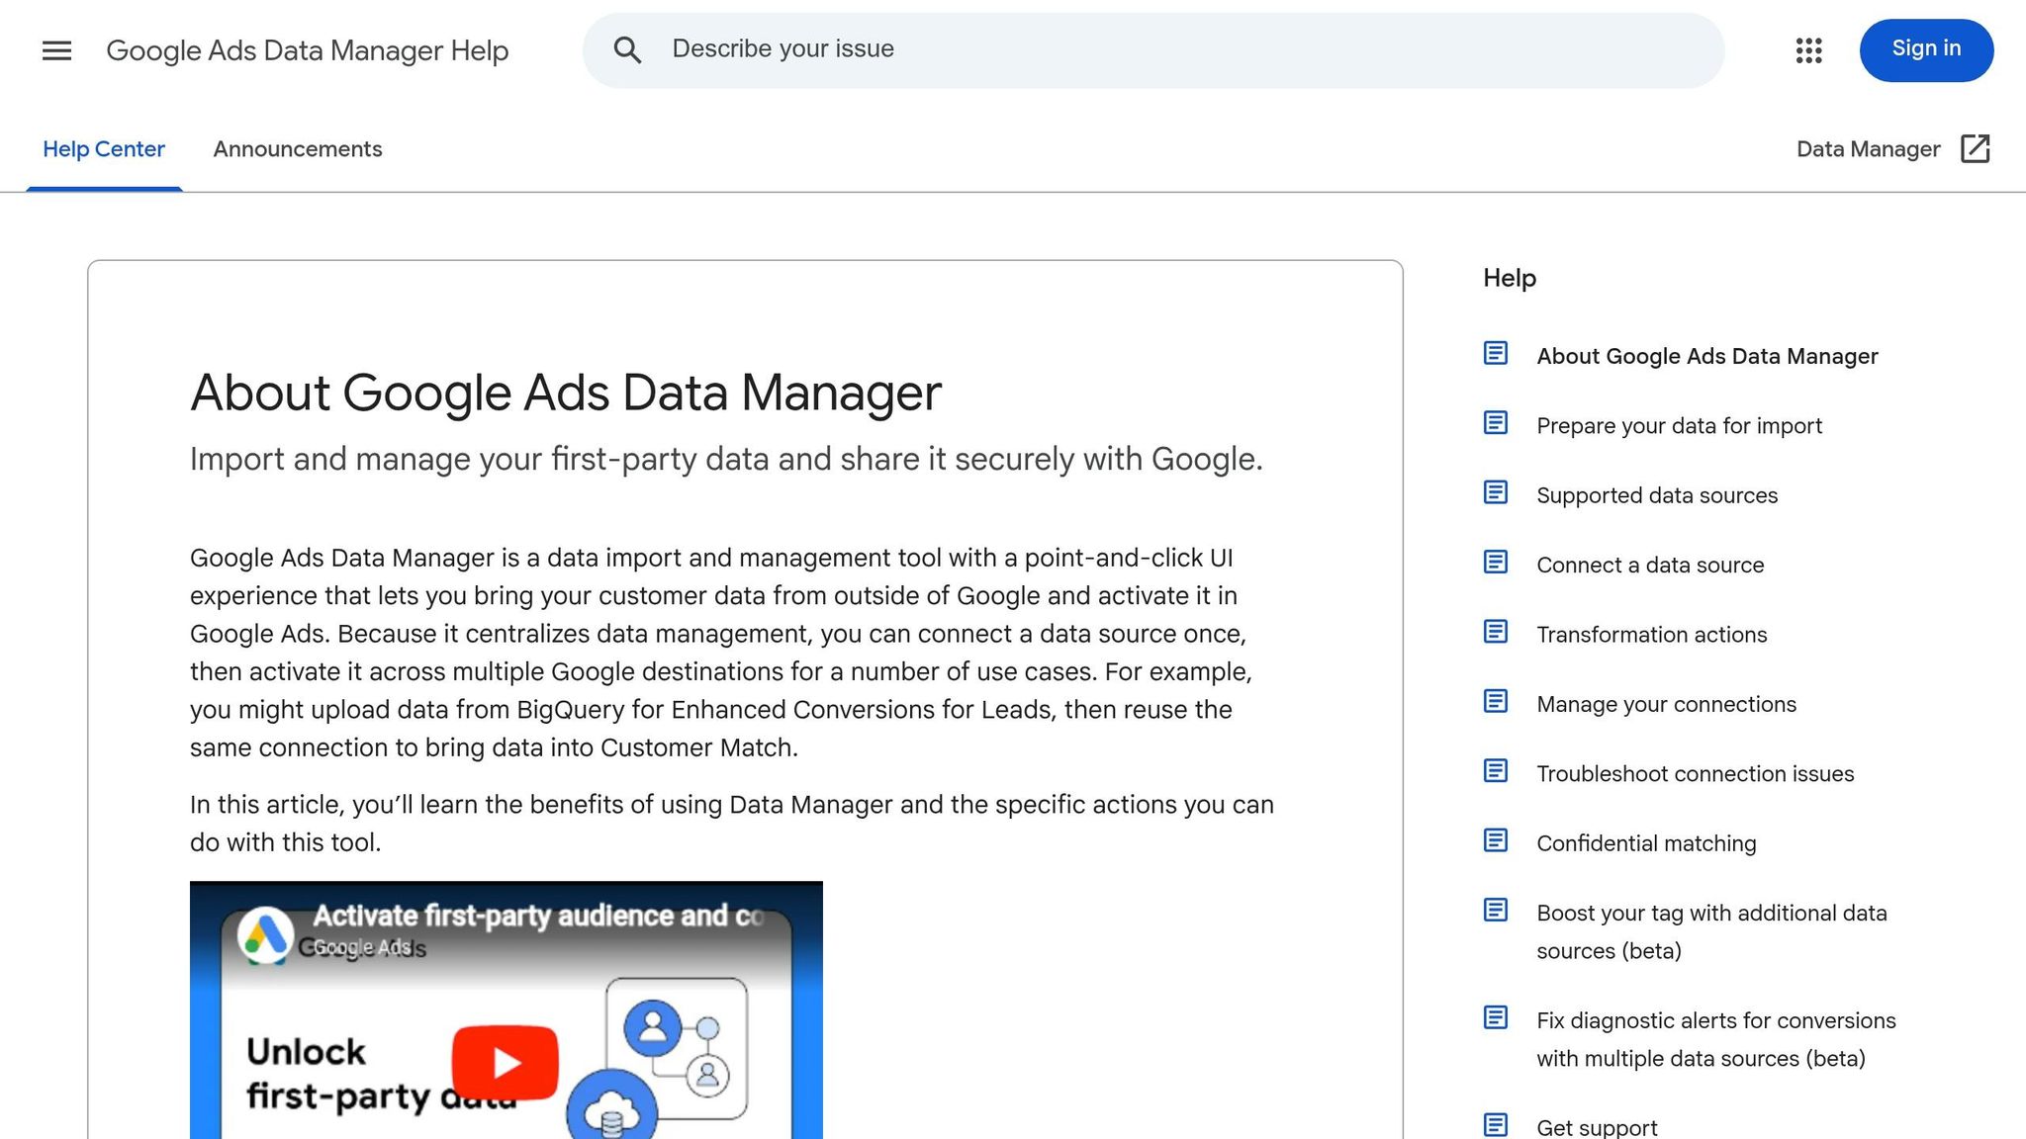Open Transformation actions article

click(1651, 635)
